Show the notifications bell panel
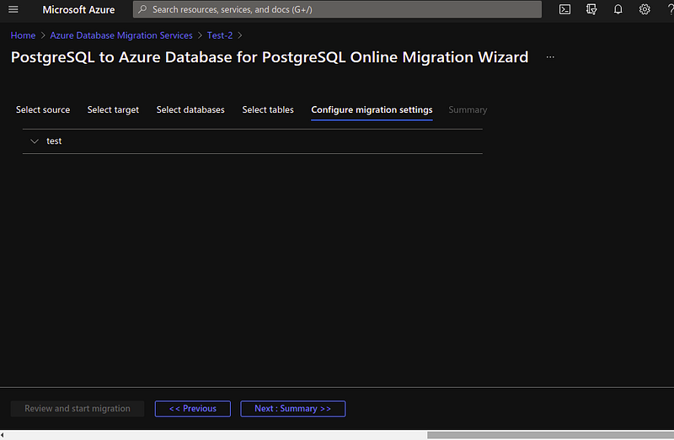Viewport: 674px width, 440px height. pos(618,9)
